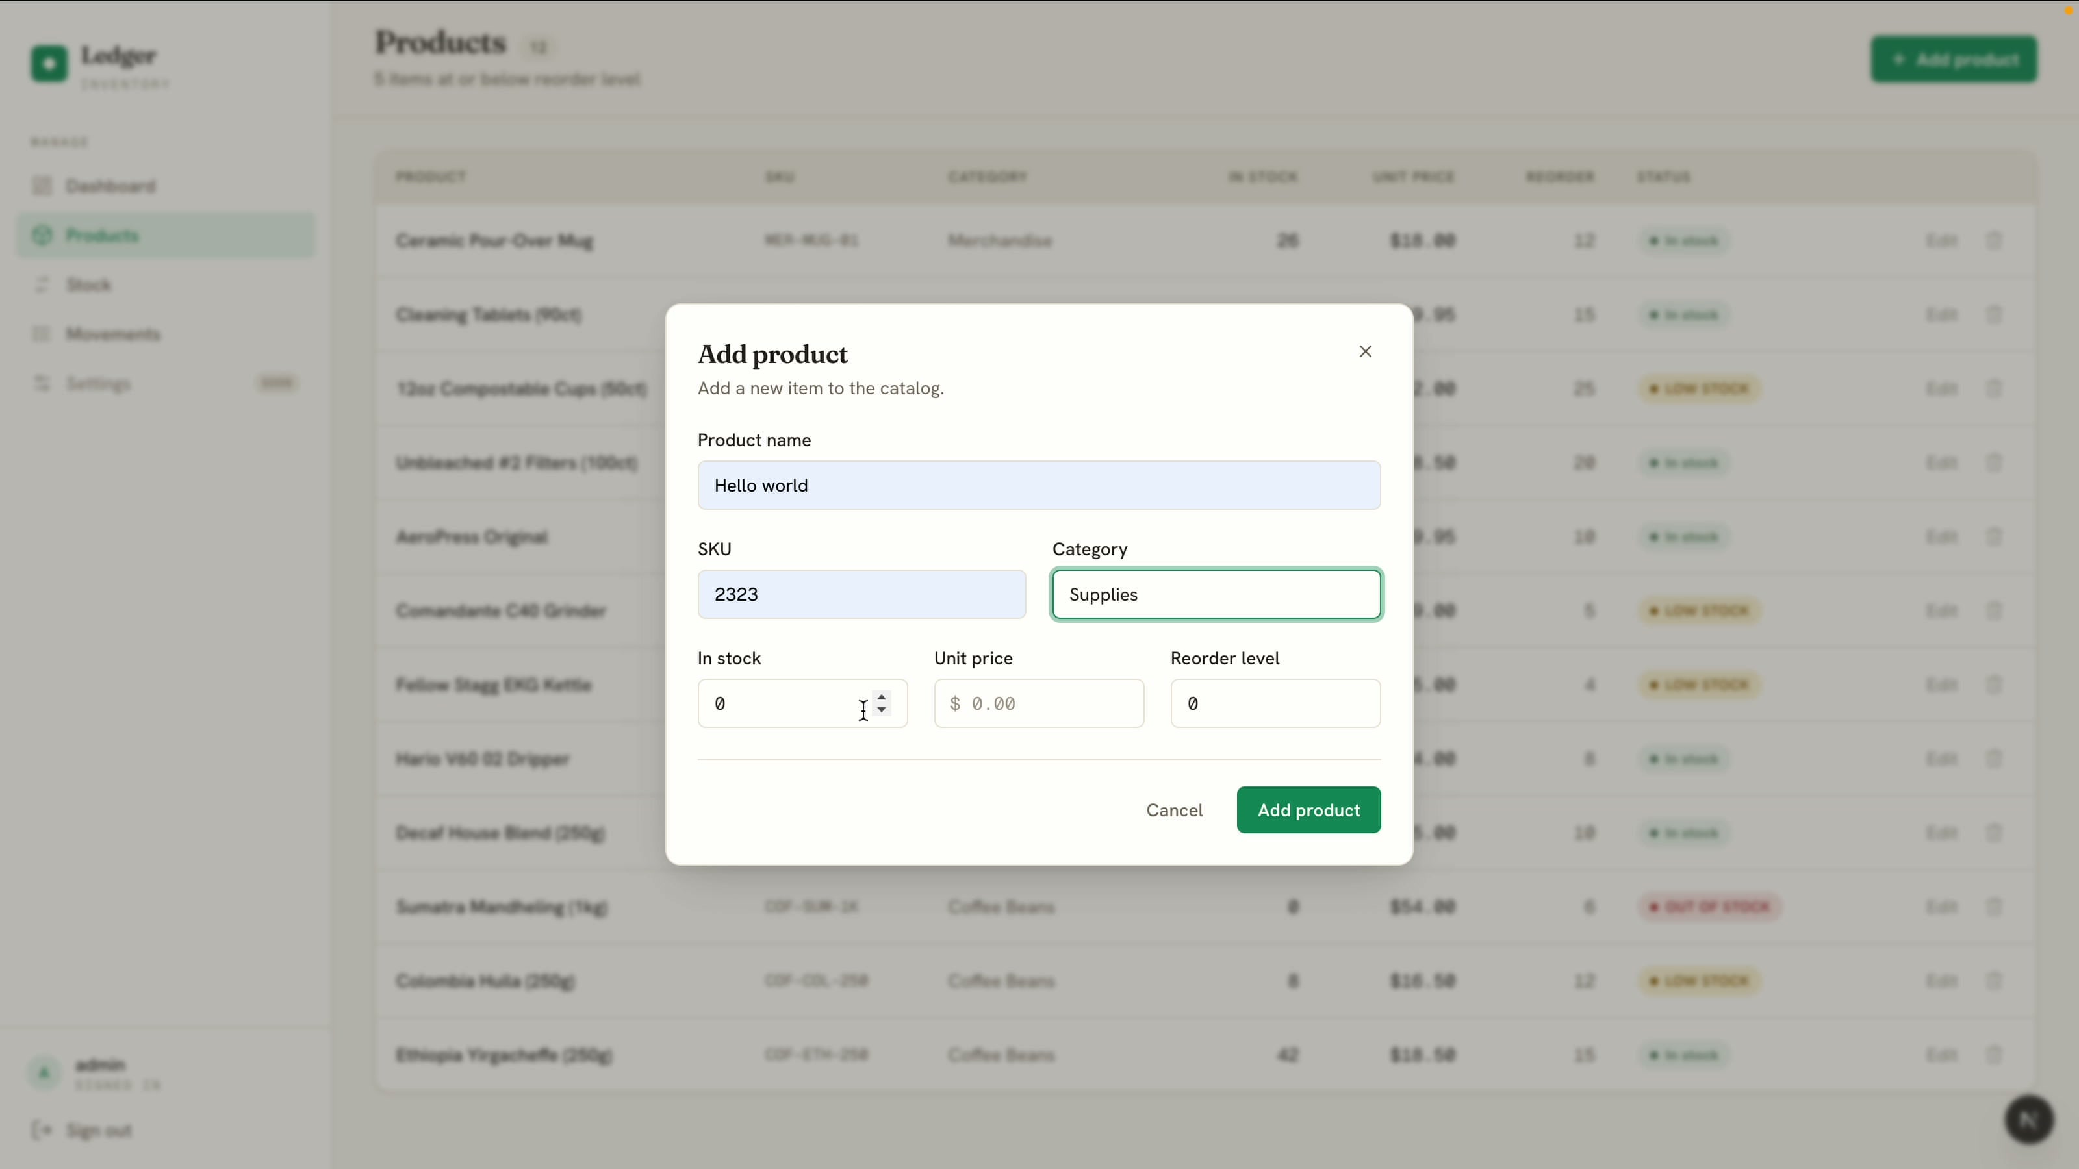Close the Add product dialog with X
2079x1169 pixels.
[x=1365, y=351]
